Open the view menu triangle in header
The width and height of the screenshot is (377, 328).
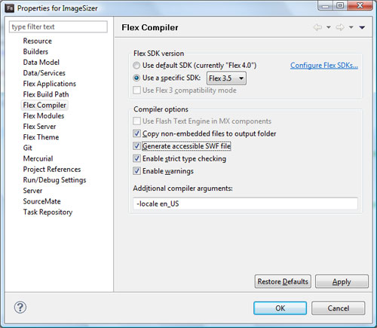click(362, 27)
